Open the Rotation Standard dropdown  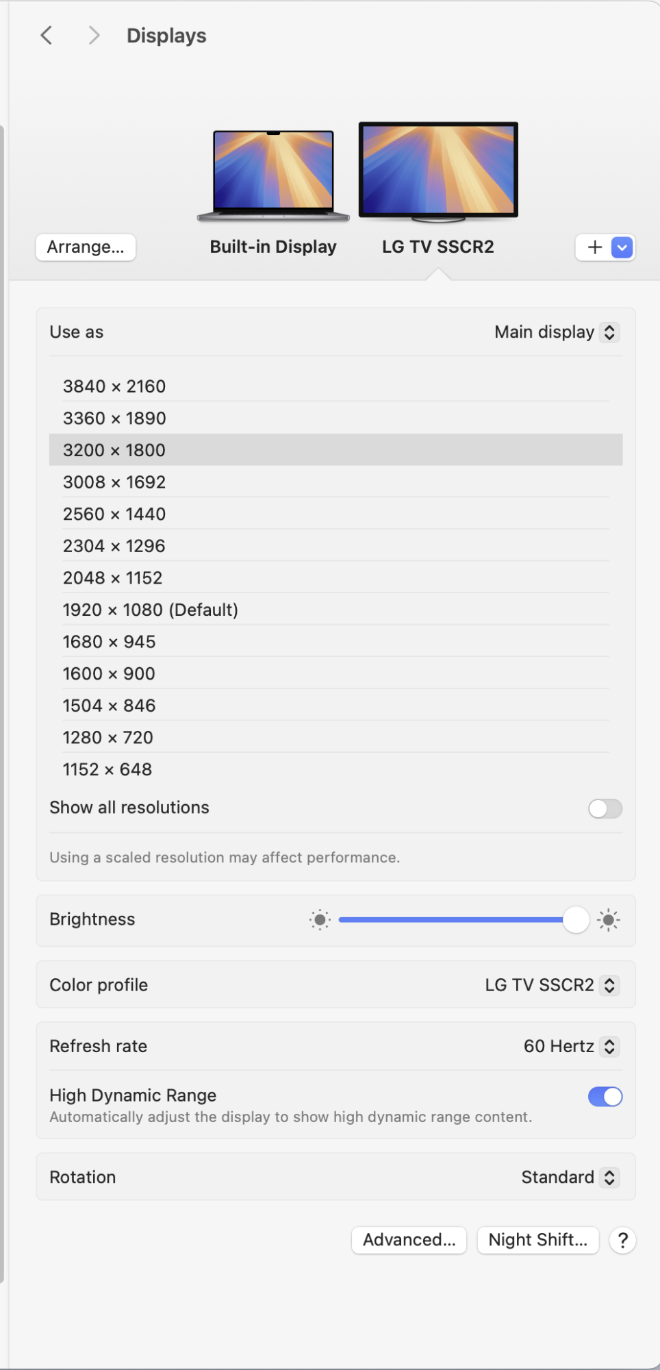[570, 1177]
